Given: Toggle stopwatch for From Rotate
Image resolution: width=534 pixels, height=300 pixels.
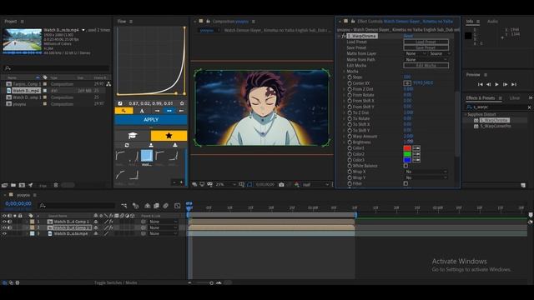Looking at the screenshot, I should click(x=350, y=95).
